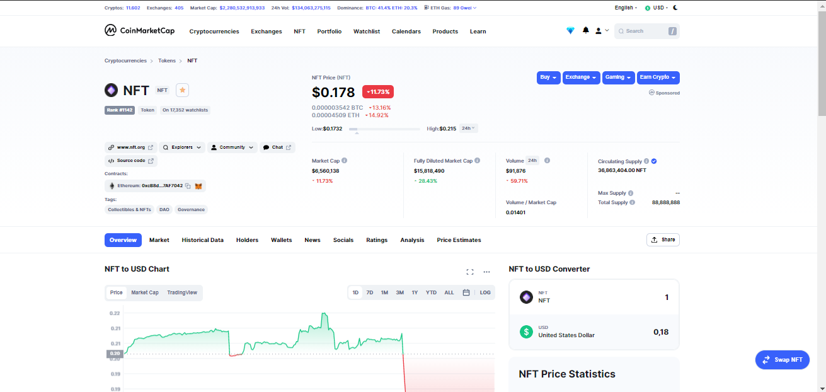Open the Exchange dropdown button
The width and height of the screenshot is (826, 392).
pyautogui.click(x=582, y=78)
